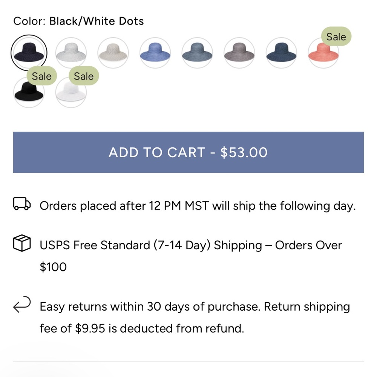The image size is (377, 377).
Task: Choose the solid black sale hat
Action: coord(29,93)
